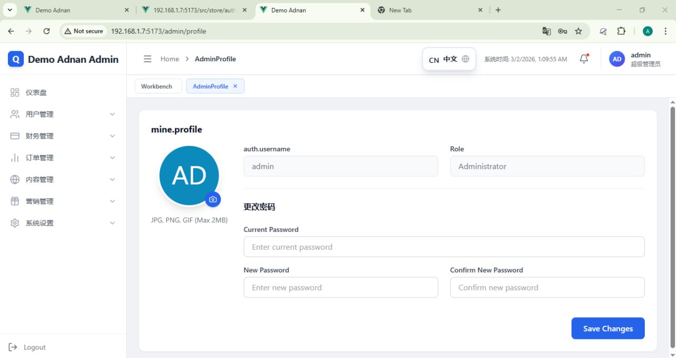The width and height of the screenshot is (676, 358).
Task: Focus the Current Password field
Action: (444, 247)
